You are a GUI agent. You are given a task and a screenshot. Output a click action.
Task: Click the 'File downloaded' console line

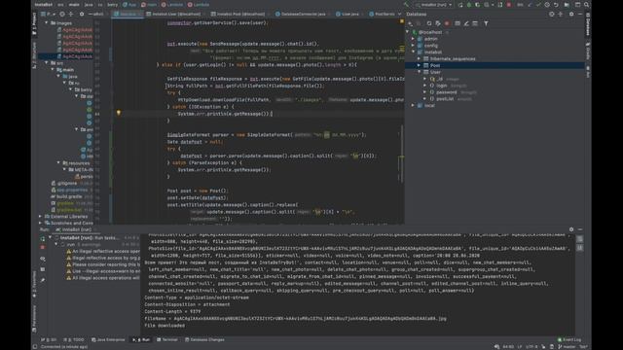point(165,326)
